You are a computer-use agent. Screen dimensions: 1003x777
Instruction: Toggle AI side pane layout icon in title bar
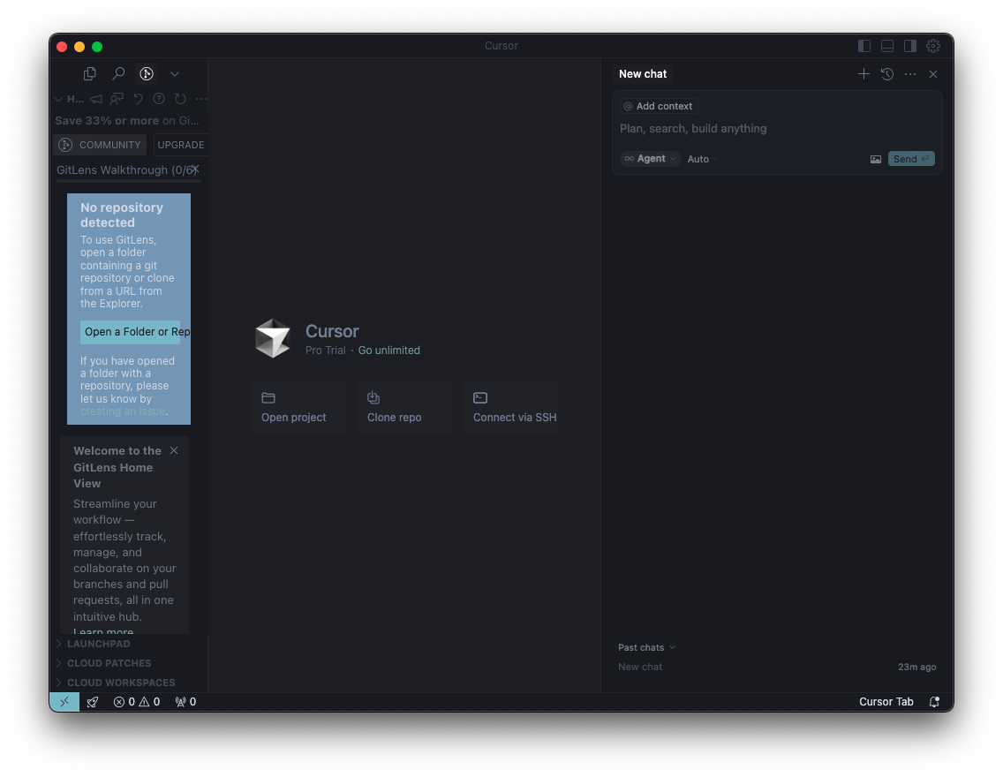coord(910,46)
